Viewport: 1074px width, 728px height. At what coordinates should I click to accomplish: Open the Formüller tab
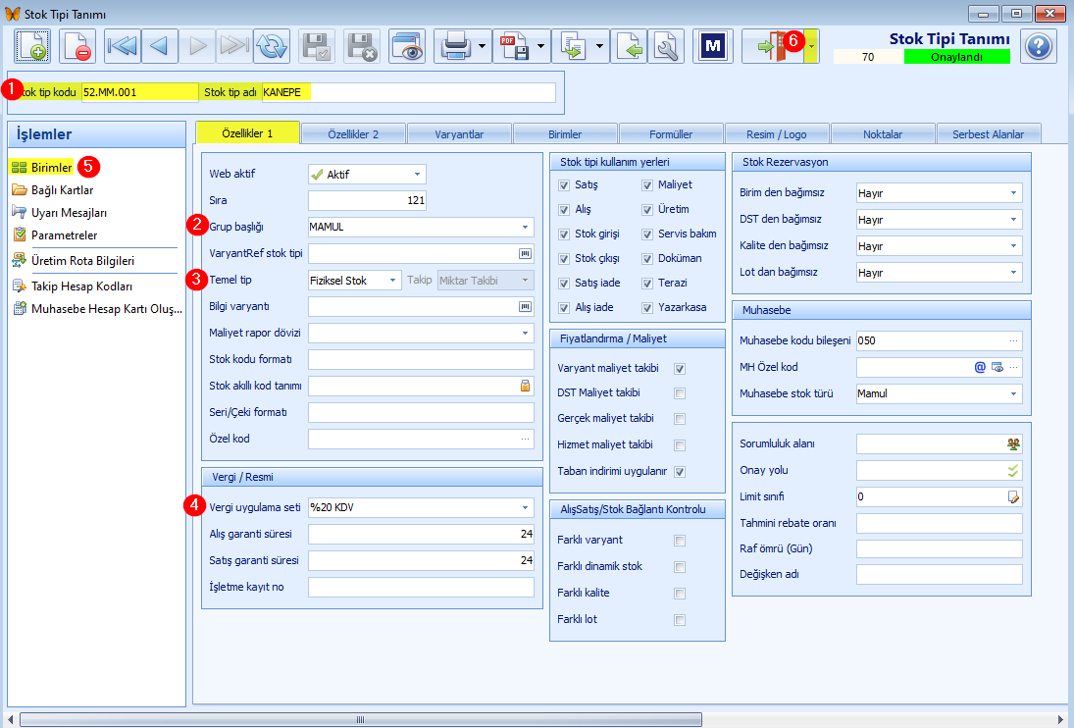[671, 134]
